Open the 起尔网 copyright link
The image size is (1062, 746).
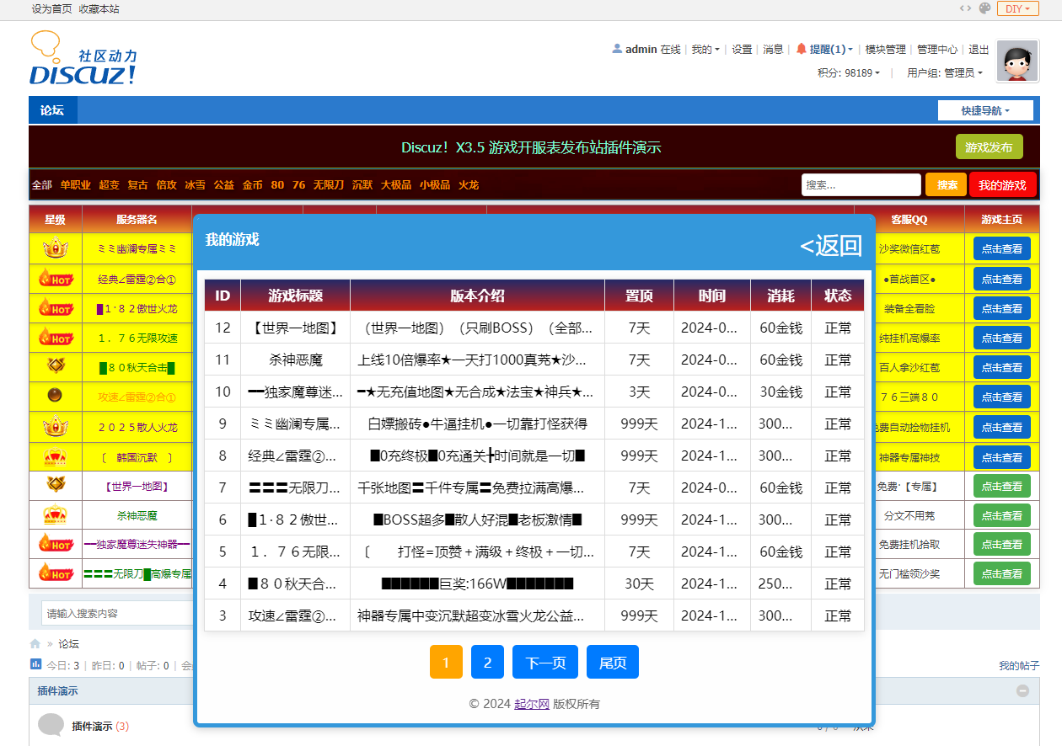point(532,704)
